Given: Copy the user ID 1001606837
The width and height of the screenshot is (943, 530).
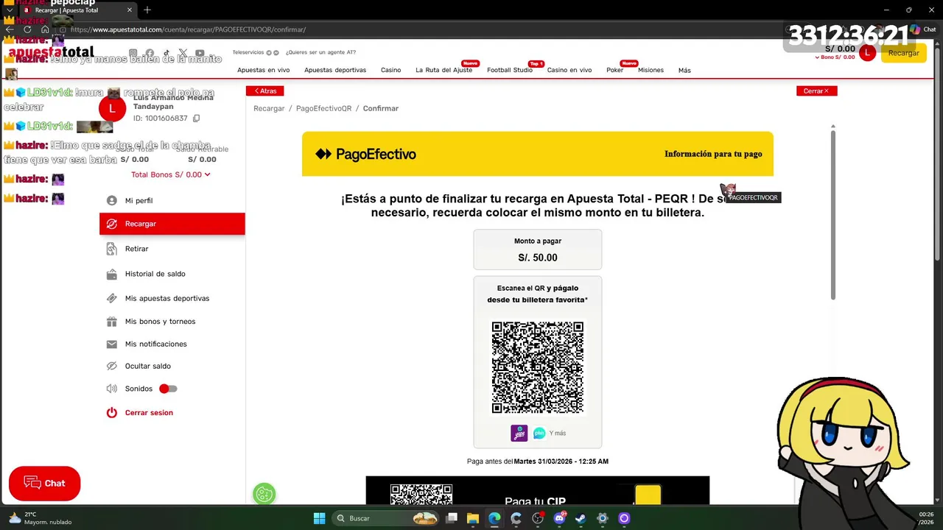Looking at the screenshot, I should point(196,119).
